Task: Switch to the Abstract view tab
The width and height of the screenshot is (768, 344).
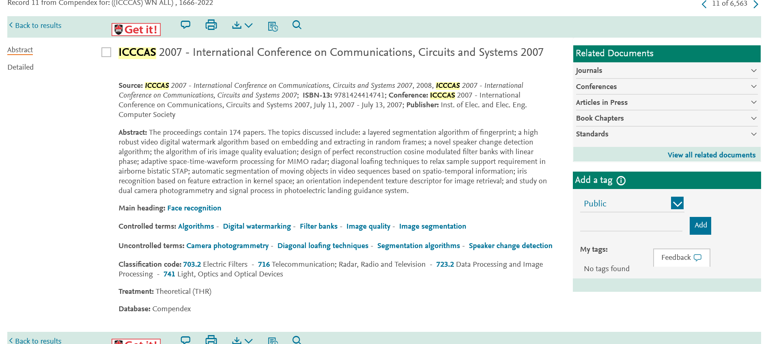Action: 20,50
